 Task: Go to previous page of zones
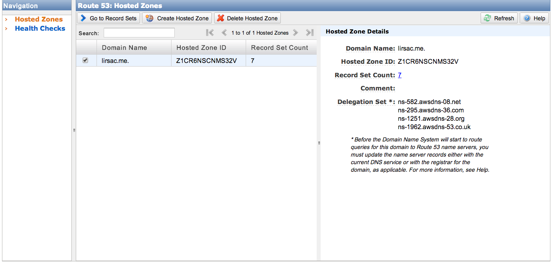tap(224, 33)
